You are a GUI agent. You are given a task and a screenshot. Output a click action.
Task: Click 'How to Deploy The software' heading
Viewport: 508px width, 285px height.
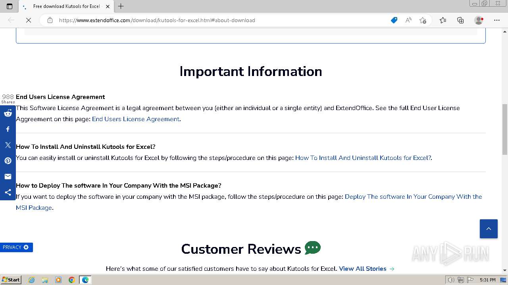click(119, 186)
